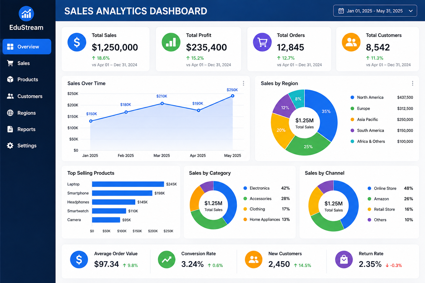Click the 12% segment of region donut
This screenshot has width=425, height=283.
(x=285, y=108)
